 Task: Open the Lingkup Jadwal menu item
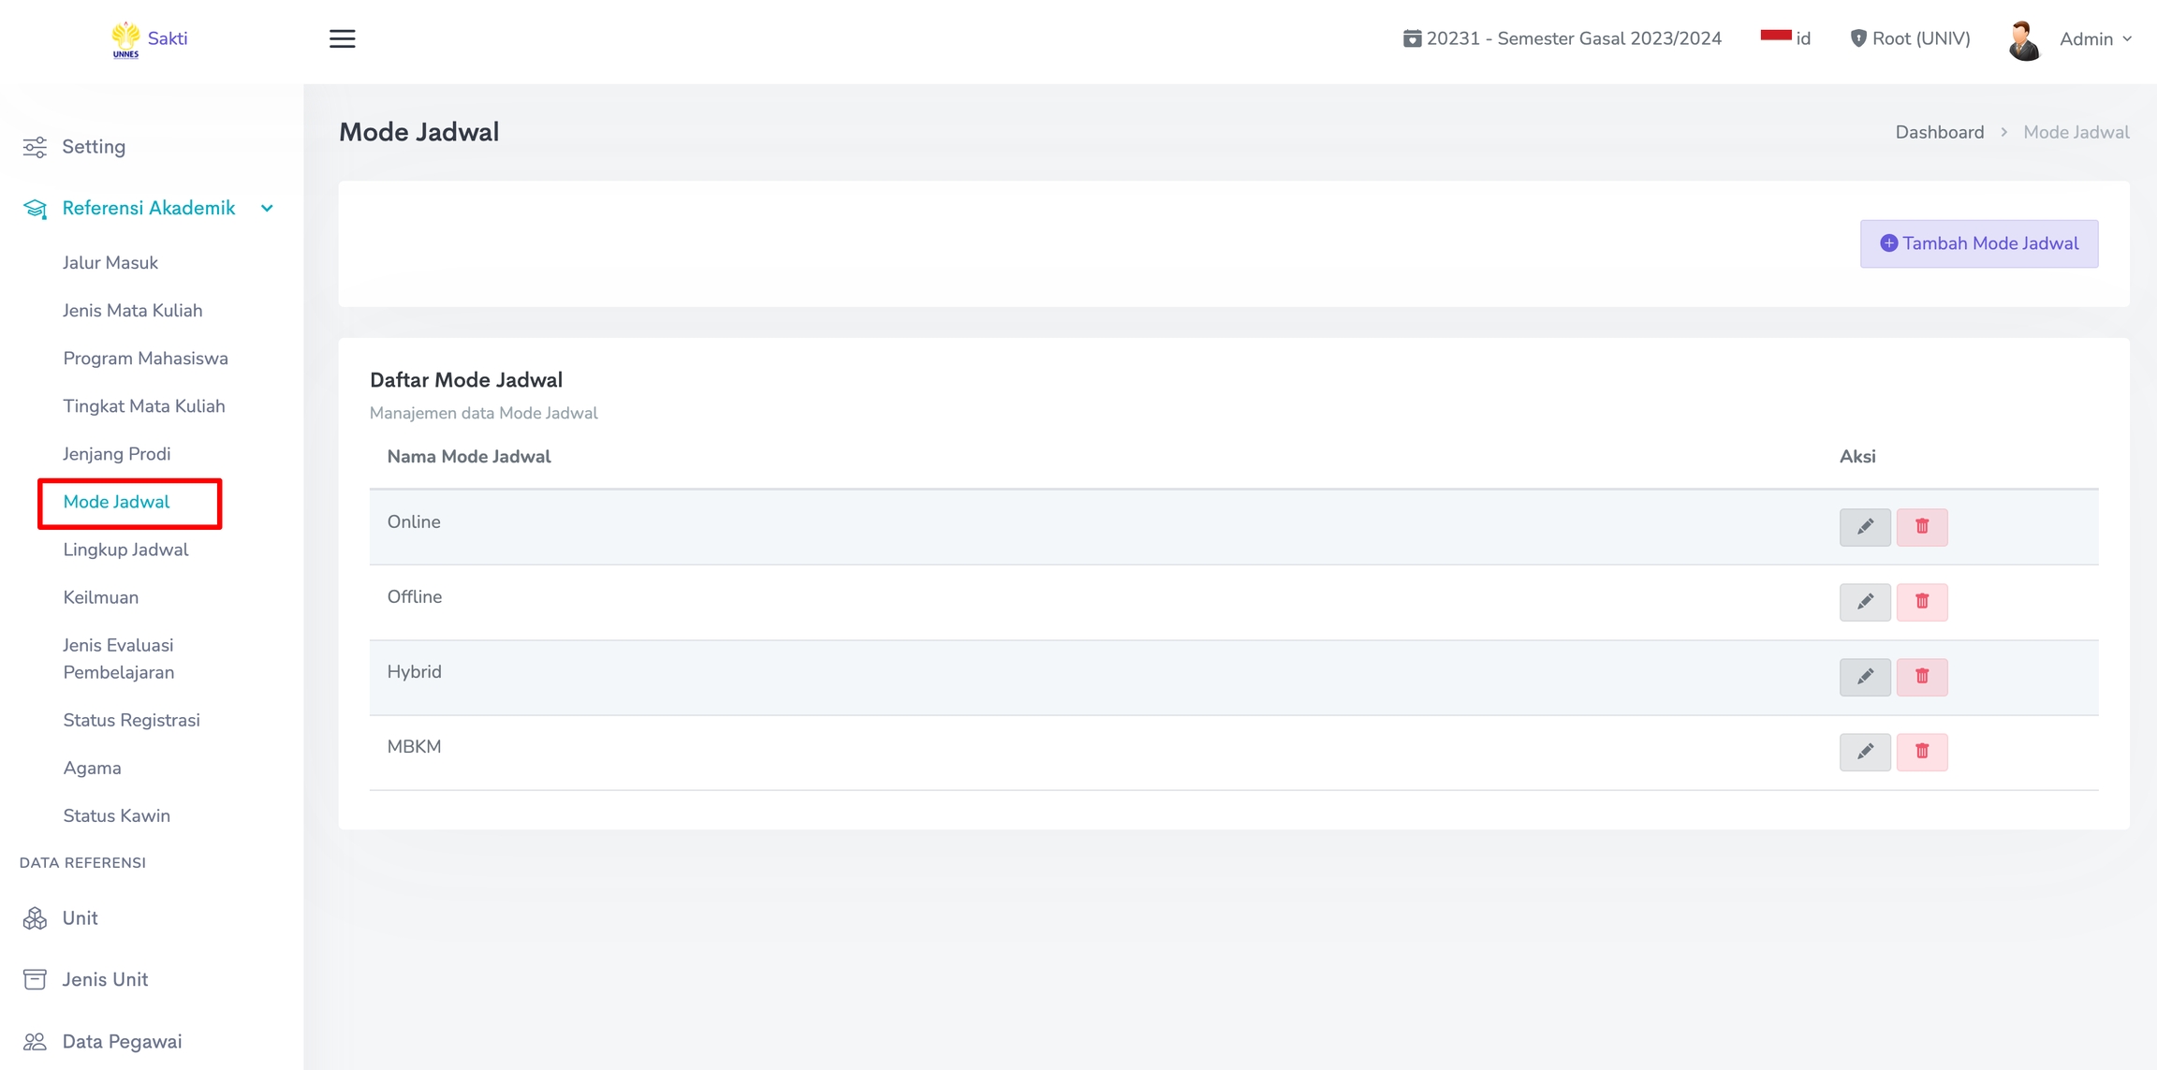point(125,550)
